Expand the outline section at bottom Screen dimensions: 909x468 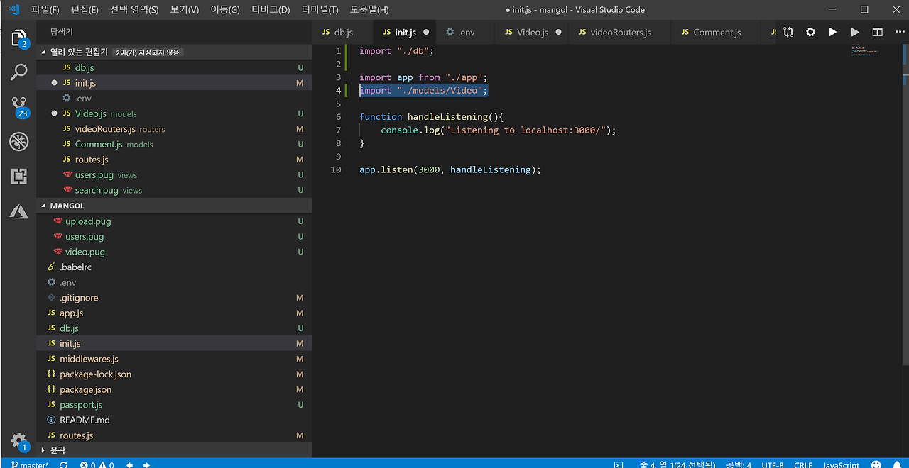pos(44,450)
